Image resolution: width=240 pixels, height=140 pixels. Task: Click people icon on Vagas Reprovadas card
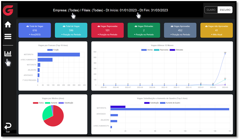tap(99, 26)
